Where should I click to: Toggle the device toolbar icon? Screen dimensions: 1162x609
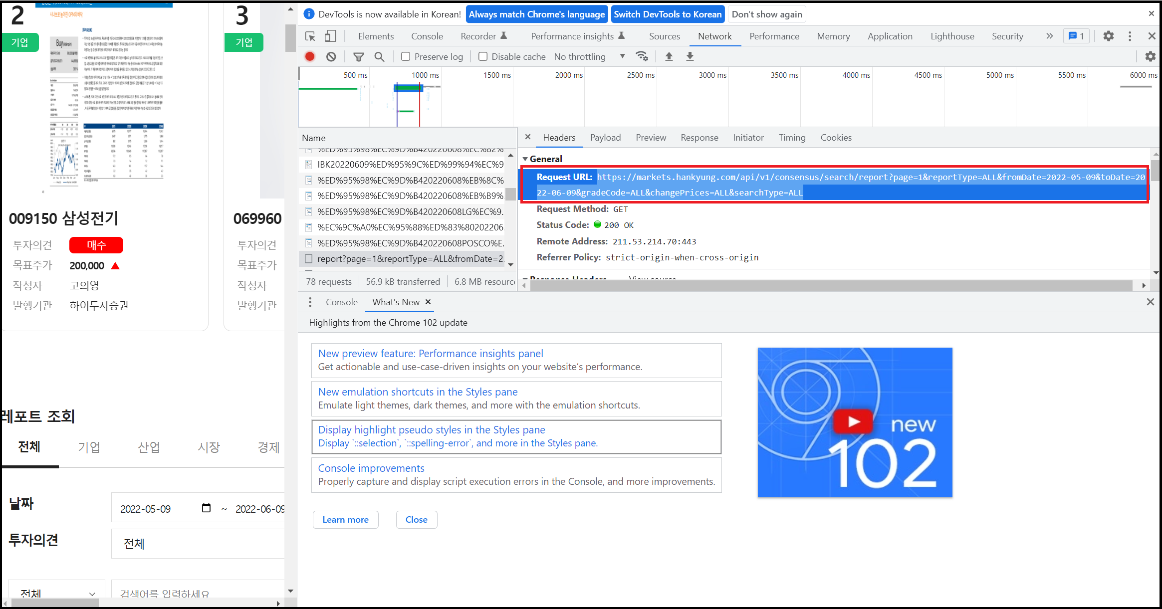[x=330, y=36]
